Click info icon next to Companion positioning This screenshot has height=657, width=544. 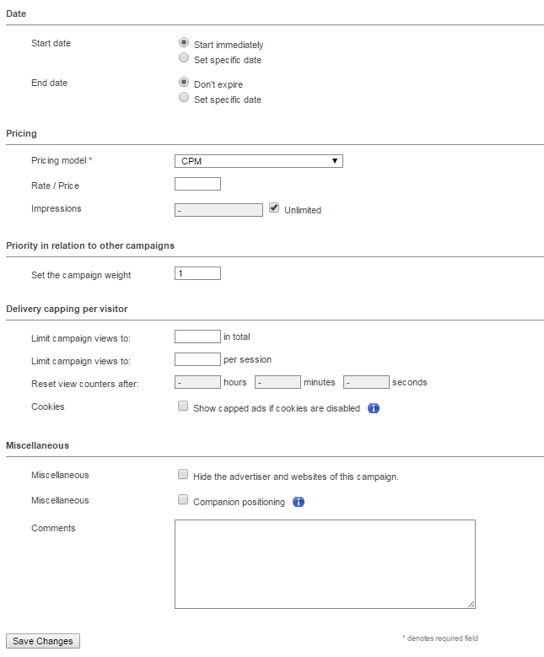(x=299, y=502)
